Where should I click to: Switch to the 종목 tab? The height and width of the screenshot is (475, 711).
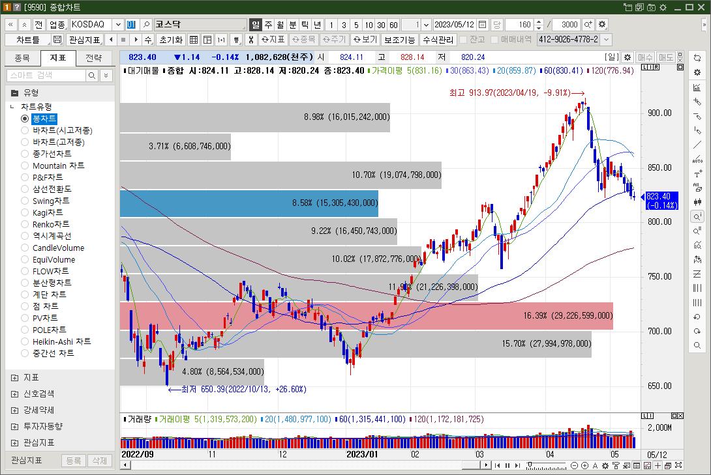coord(22,58)
